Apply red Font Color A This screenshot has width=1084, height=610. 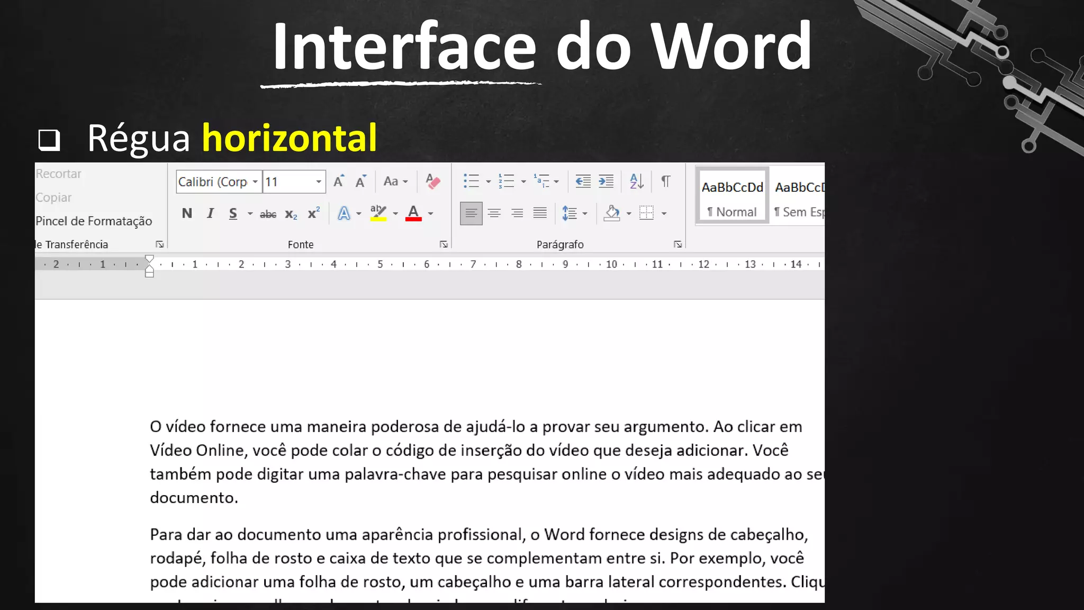413,213
